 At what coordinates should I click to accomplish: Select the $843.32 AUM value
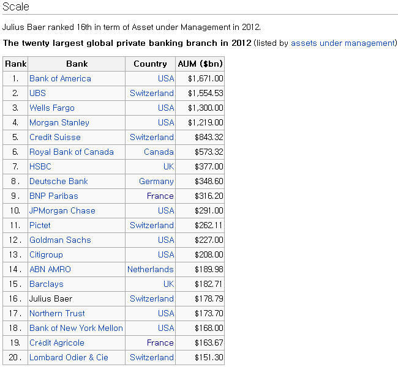coord(209,137)
